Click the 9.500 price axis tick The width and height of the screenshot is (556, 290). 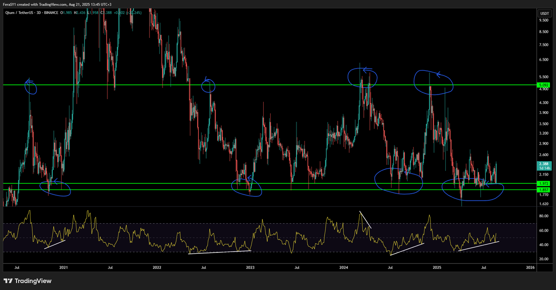(x=543, y=20)
